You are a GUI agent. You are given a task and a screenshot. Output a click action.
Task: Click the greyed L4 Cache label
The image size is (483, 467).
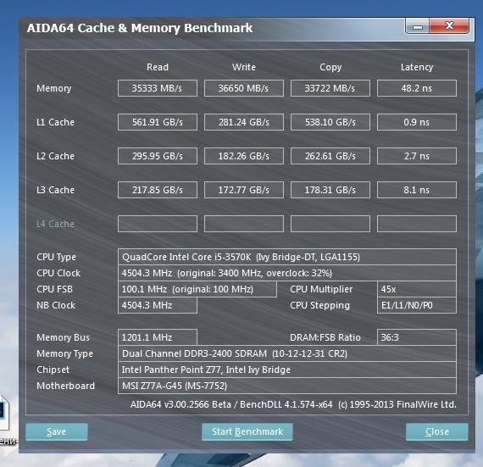(55, 224)
